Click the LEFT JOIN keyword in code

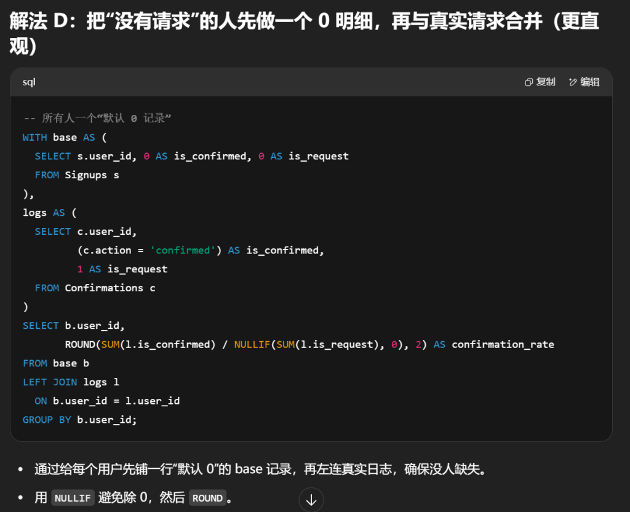(x=50, y=382)
